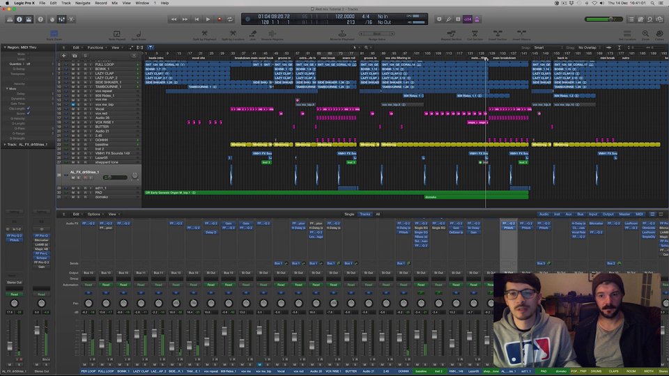Open the Note Pads button
The image size is (669, 376).
(x=640, y=19)
